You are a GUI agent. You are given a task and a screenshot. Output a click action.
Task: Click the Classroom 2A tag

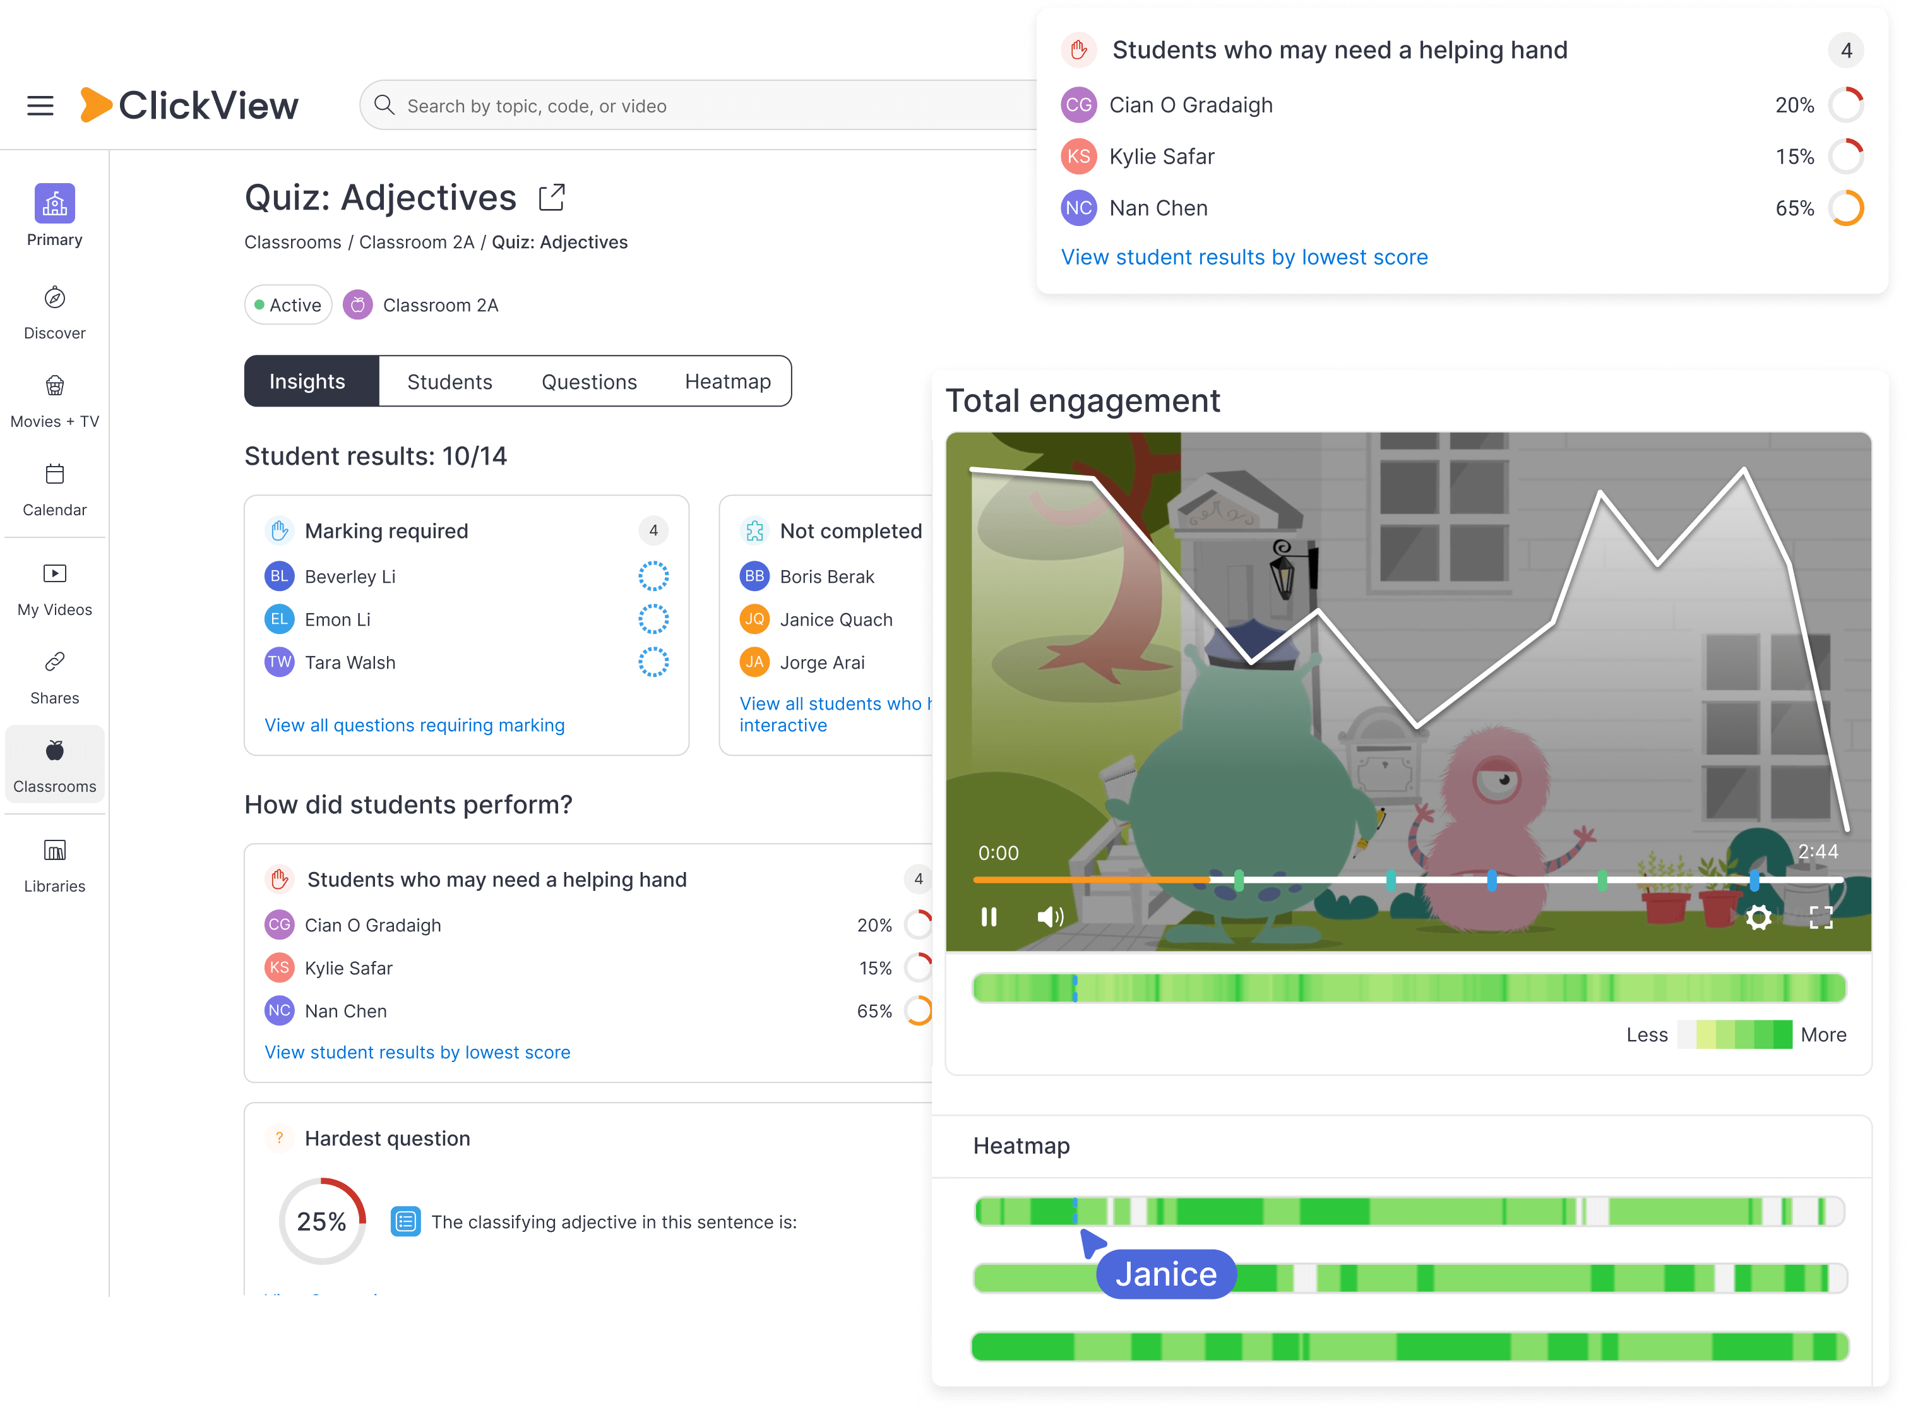click(x=422, y=306)
